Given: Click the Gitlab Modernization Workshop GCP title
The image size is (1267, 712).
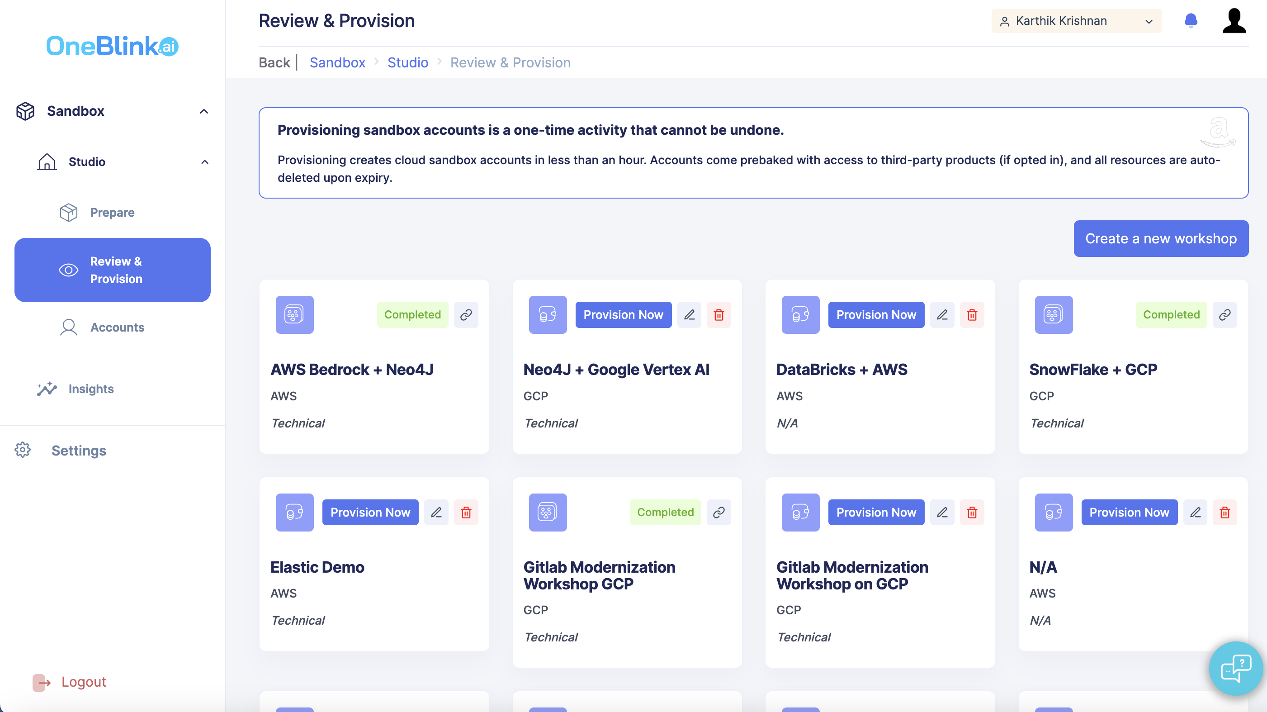Looking at the screenshot, I should pyautogui.click(x=599, y=575).
